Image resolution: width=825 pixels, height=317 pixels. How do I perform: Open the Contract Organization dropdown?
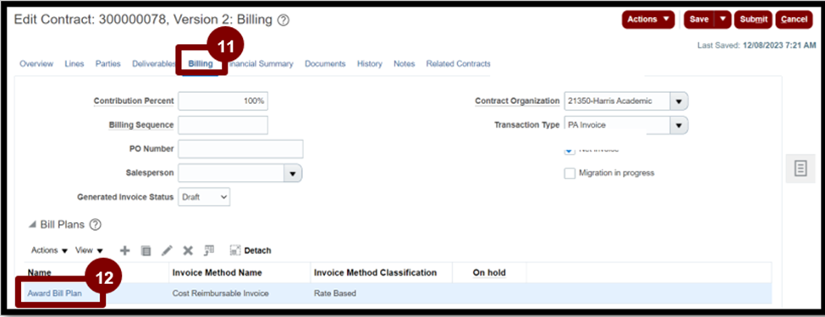tap(679, 101)
